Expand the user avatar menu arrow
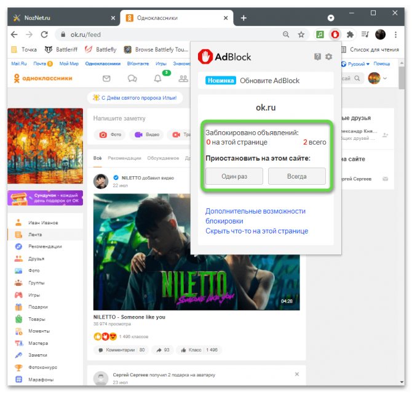This screenshot has width=412, height=393. pos(385,78)
